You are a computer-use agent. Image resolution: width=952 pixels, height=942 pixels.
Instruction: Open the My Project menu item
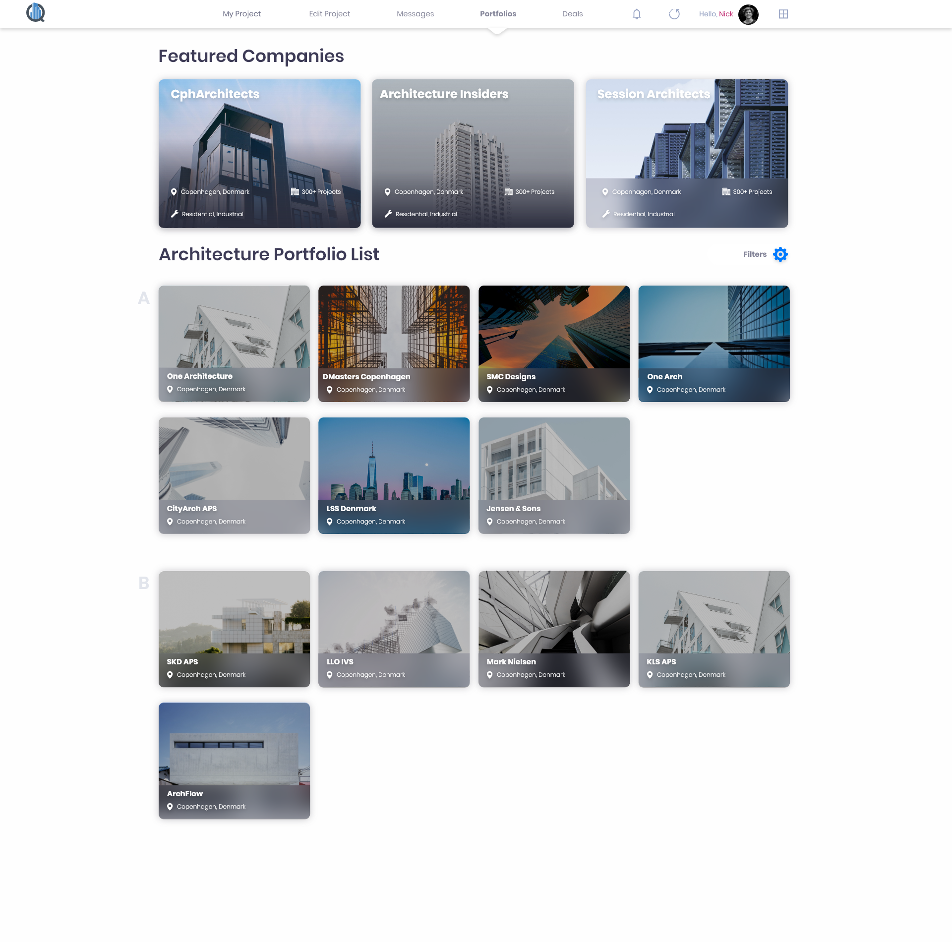[x=241, y=14]
